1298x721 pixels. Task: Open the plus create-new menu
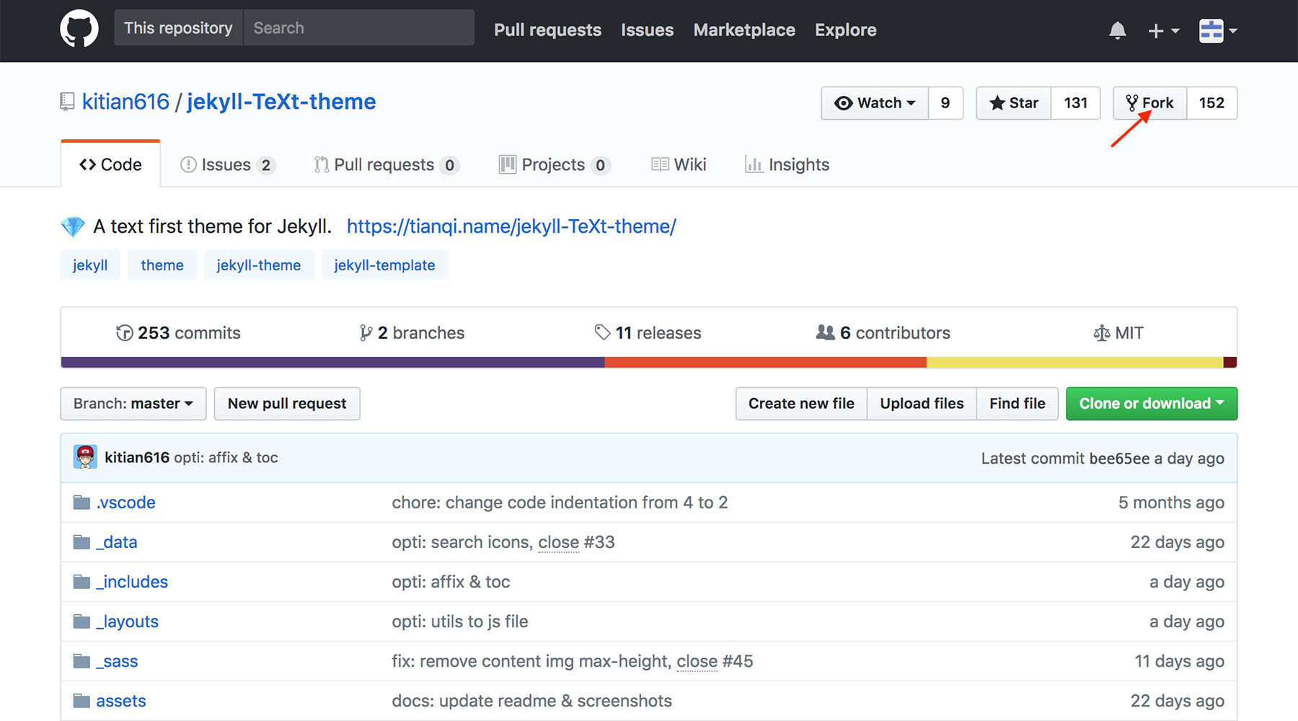tap(1163, 30)
